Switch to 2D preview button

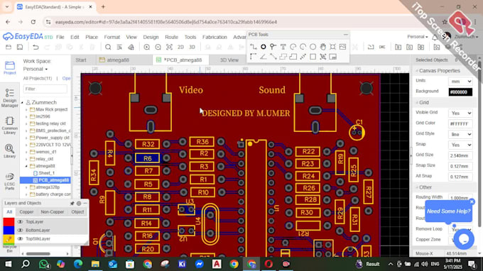click(180, 47)
